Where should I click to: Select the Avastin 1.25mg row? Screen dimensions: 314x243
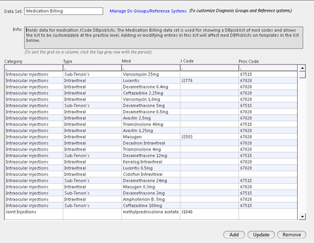tap(151, 131)
